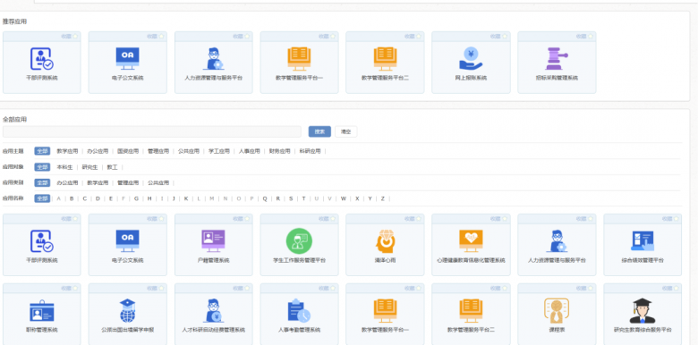Toggle 收藏 star on 户籍管理系统 card

tap(247, 219)
